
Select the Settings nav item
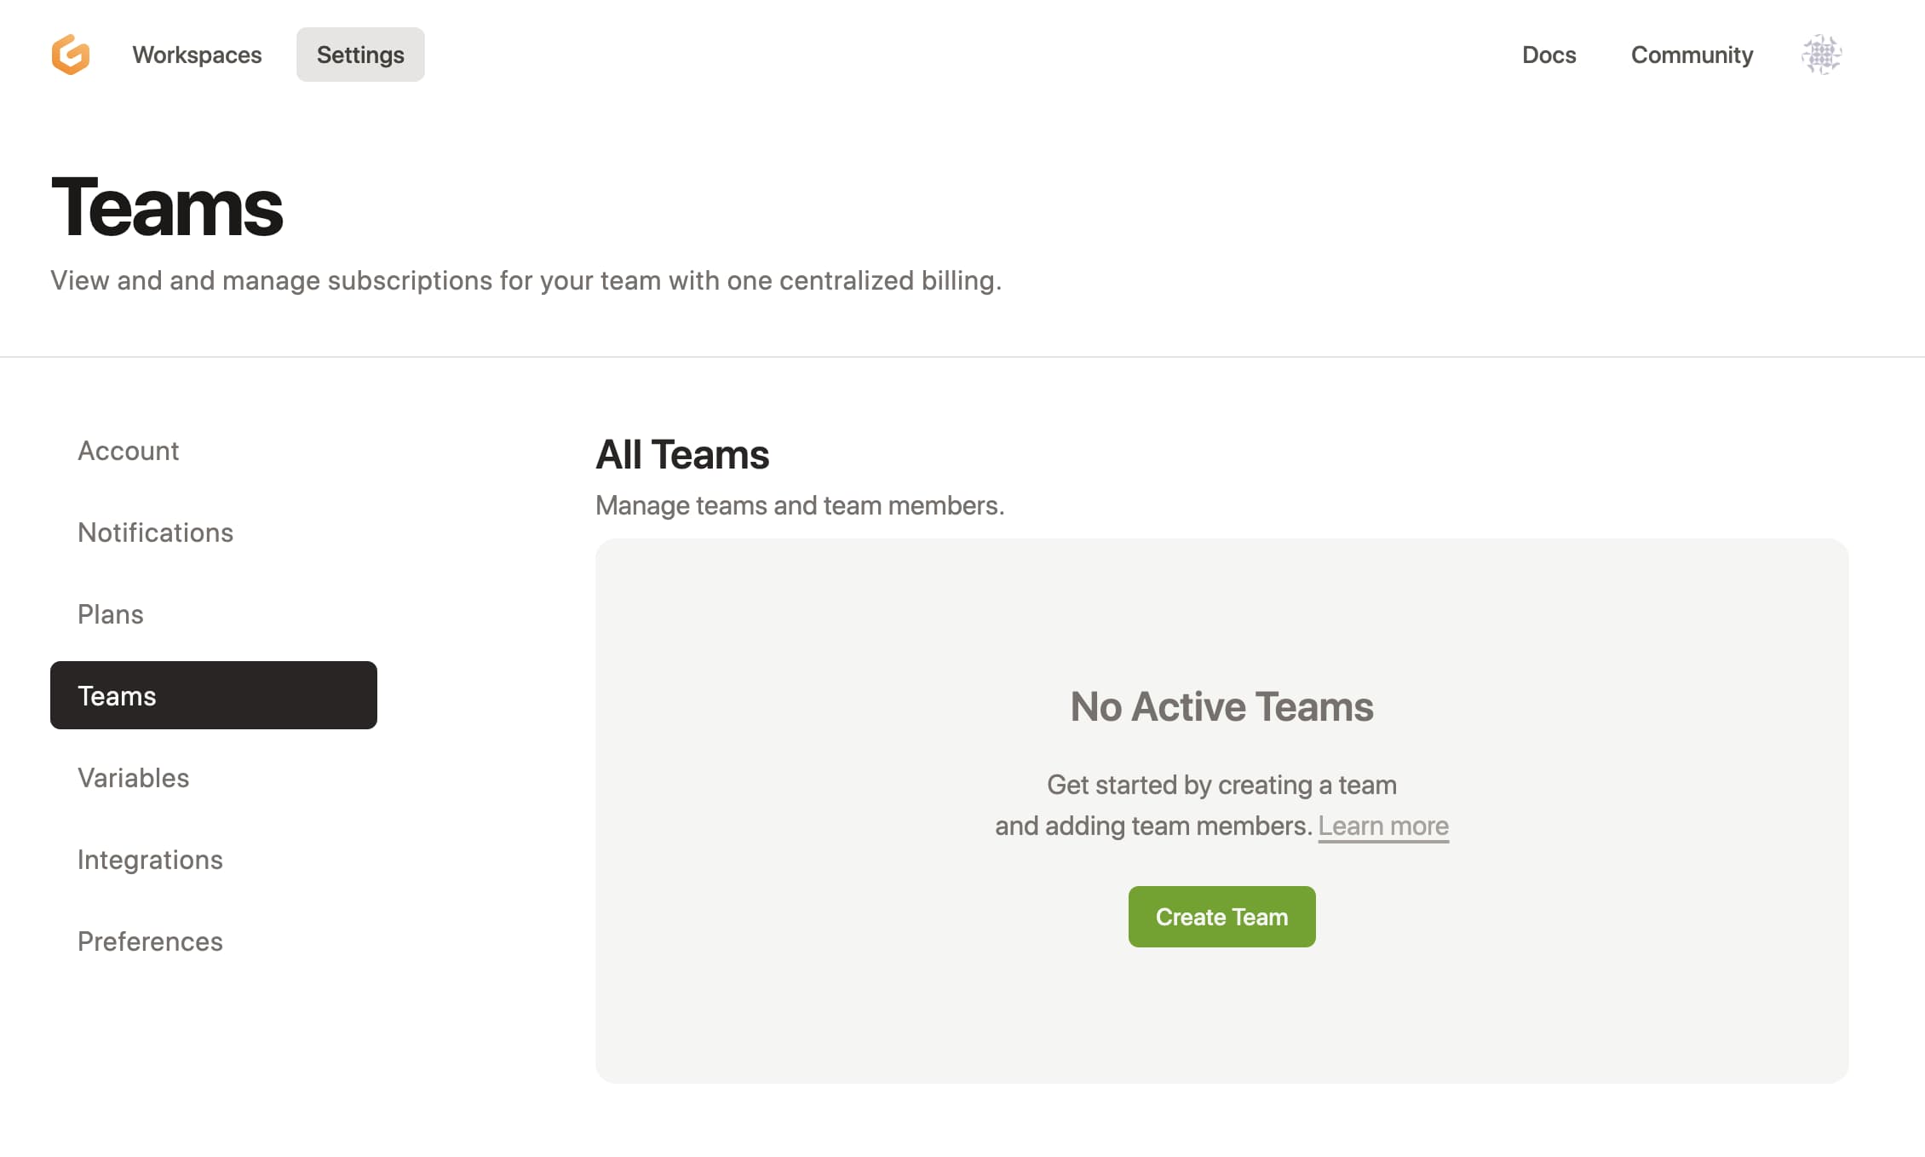pos(360,55)
